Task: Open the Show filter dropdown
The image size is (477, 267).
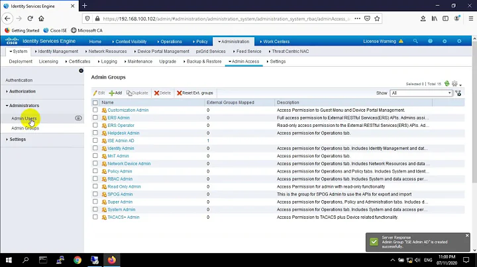Action: pos(421,93)
